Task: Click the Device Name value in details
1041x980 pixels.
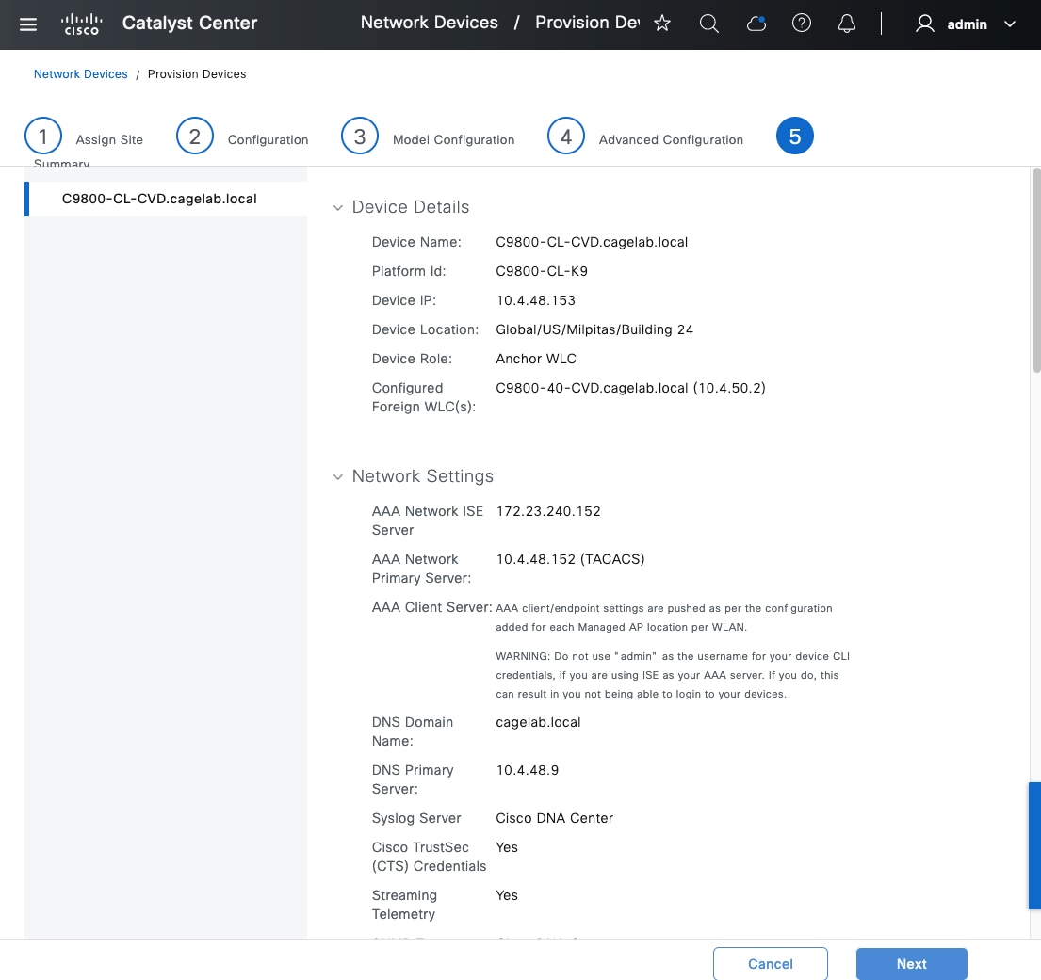Action: coord(592,242)
